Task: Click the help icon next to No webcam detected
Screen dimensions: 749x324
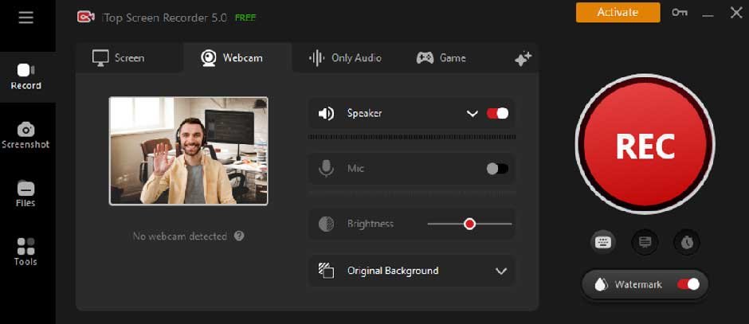Action: (x=239, y=236)
